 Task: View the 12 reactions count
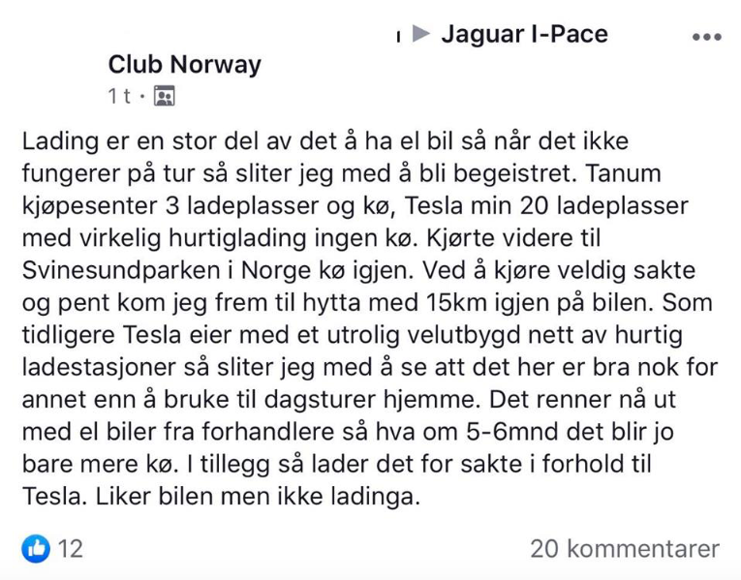pos(71,549)
